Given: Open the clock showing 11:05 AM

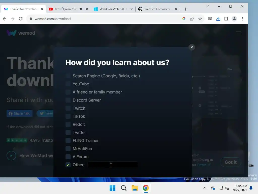Looking at the screenshot, I should pyautogui.click(x=240, y=188).
